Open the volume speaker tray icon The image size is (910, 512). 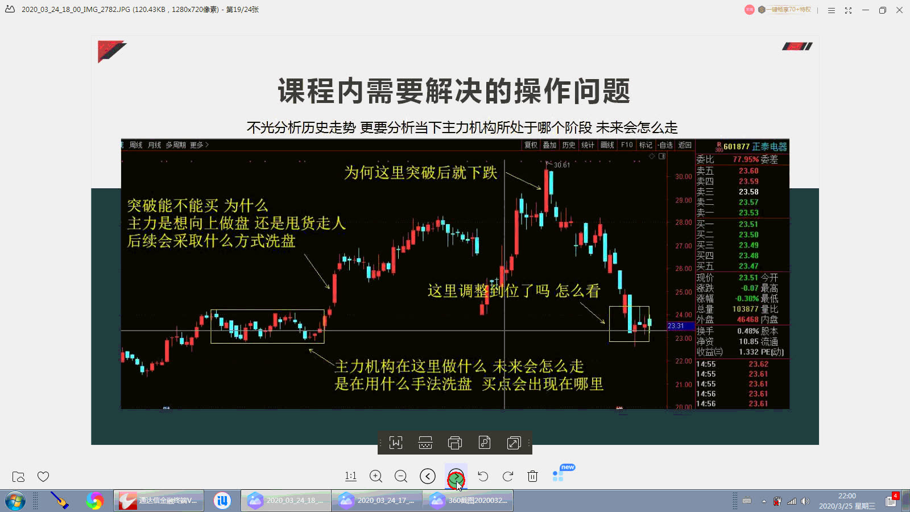click(x=805, y=501)
